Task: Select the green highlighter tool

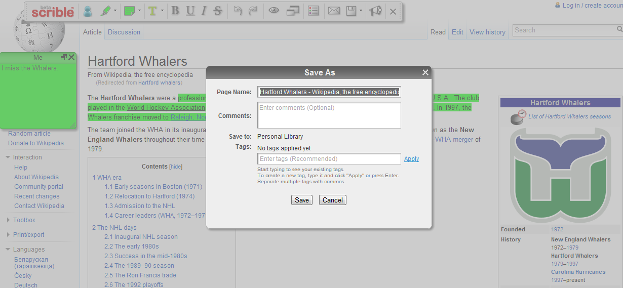Action: coord(105,11)
